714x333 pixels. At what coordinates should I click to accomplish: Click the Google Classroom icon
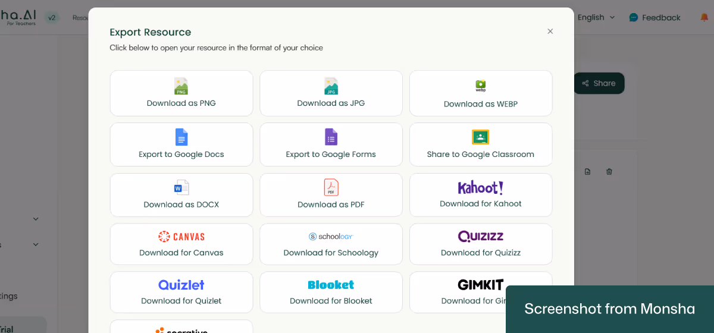coord(480,137)
